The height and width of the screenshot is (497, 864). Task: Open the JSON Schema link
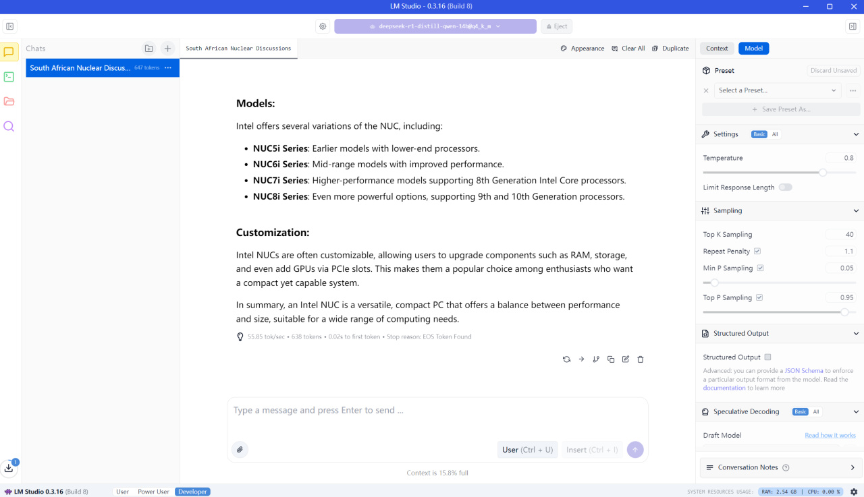click(803, 371)
